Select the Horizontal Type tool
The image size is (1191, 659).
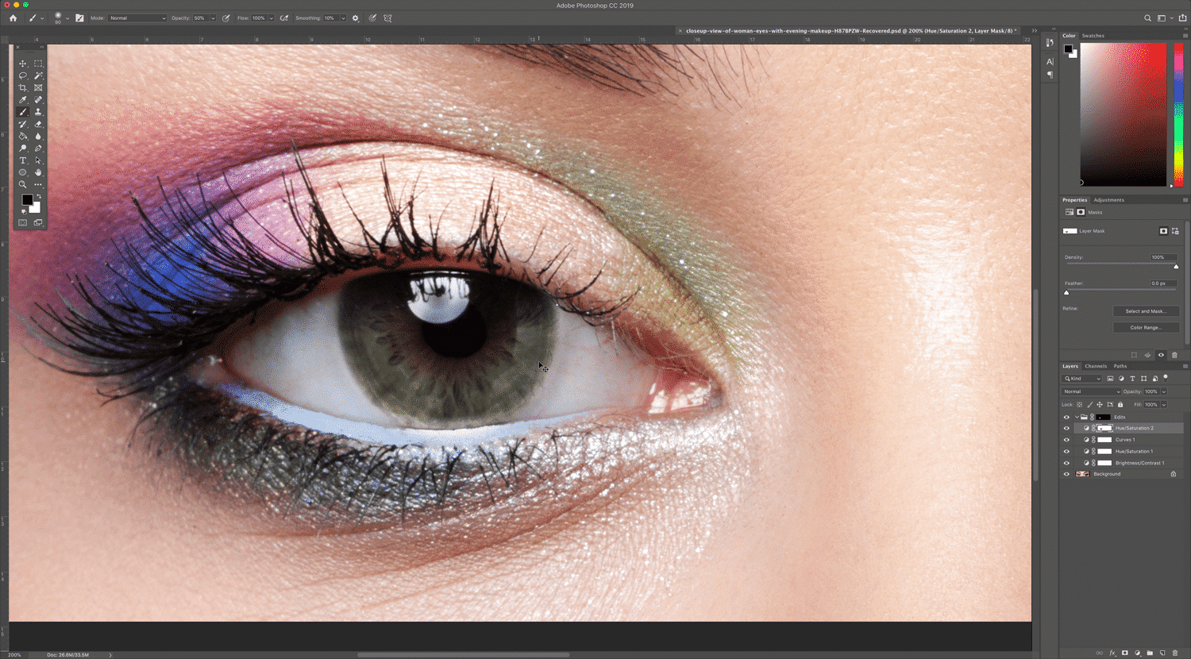[x=23, y=160]
